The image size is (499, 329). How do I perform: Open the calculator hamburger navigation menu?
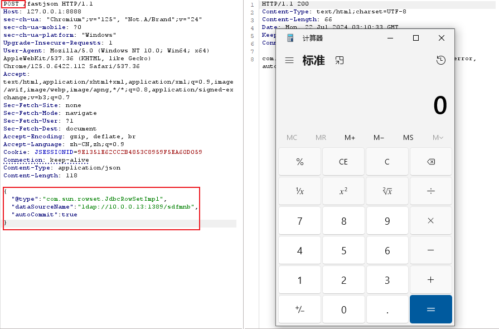(x=289, y=60)
